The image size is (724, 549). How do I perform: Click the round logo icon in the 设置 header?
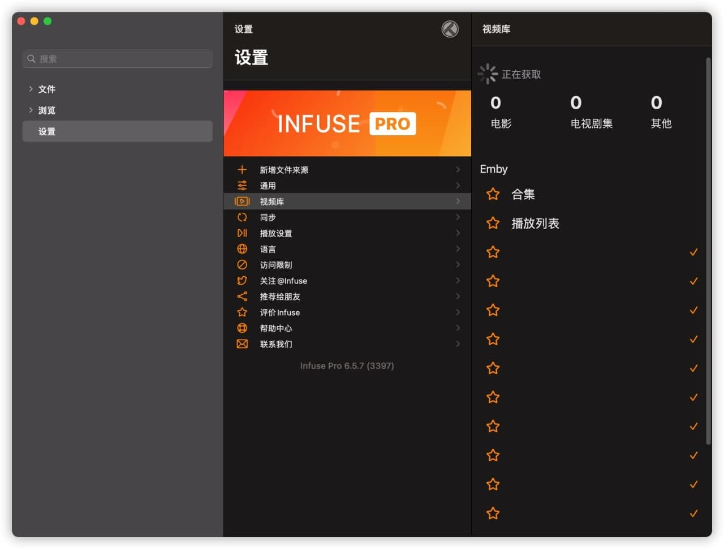point(450,29)
